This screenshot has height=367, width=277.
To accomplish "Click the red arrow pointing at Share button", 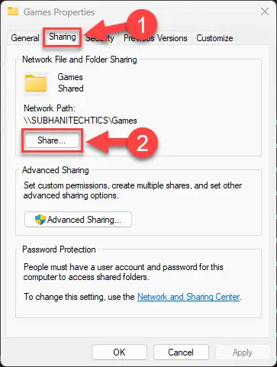I will 106,142.
